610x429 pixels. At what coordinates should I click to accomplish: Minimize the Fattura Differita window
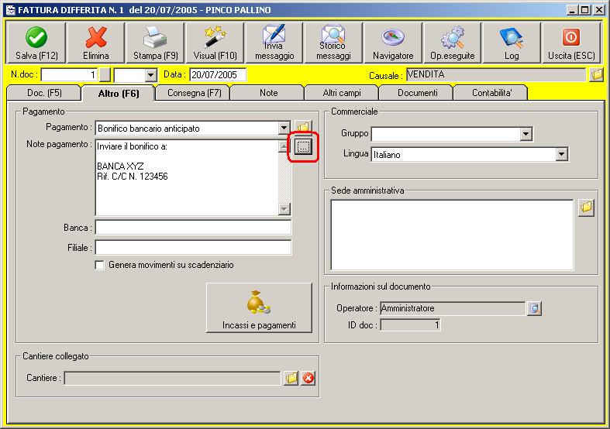[572, 10]
